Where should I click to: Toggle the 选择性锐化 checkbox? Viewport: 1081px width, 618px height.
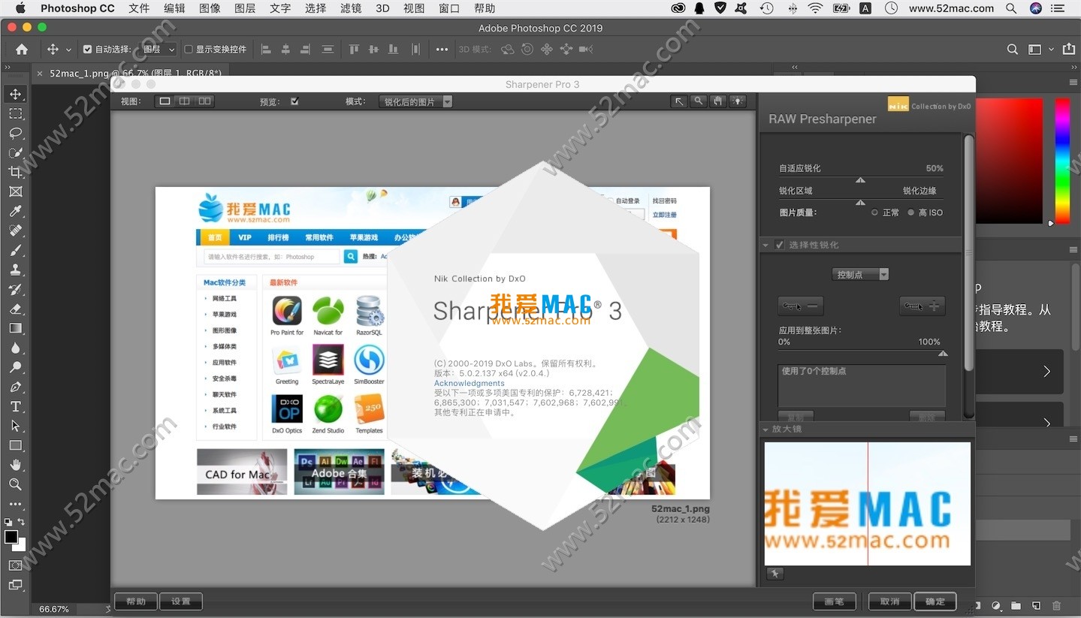coord(780,245)
